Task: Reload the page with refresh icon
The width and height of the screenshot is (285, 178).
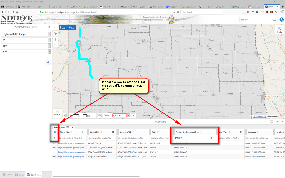Action: pos(13,12)
